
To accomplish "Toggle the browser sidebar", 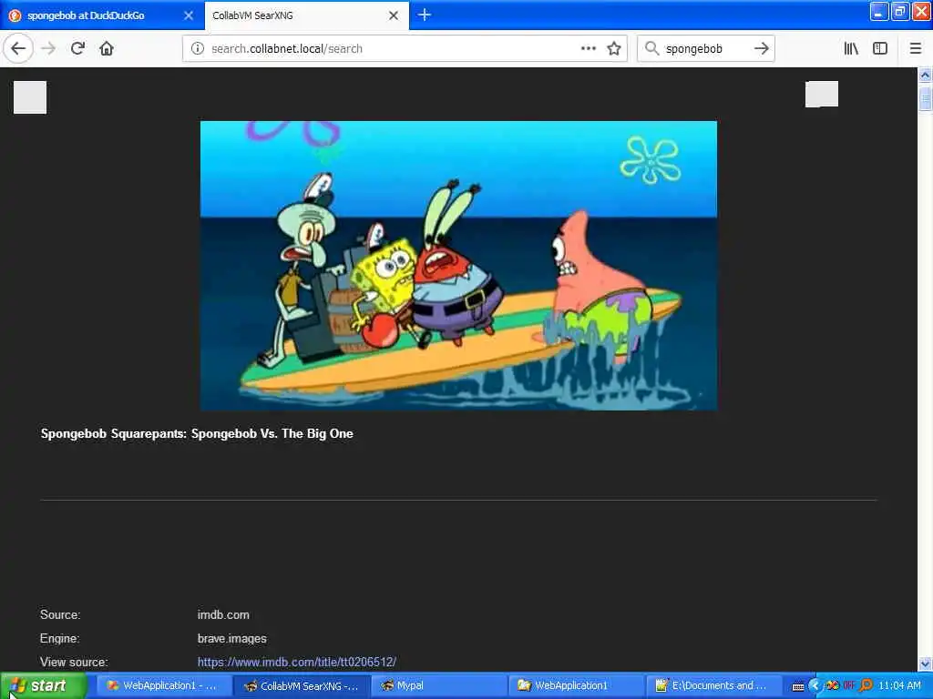I will pos(880,49).
